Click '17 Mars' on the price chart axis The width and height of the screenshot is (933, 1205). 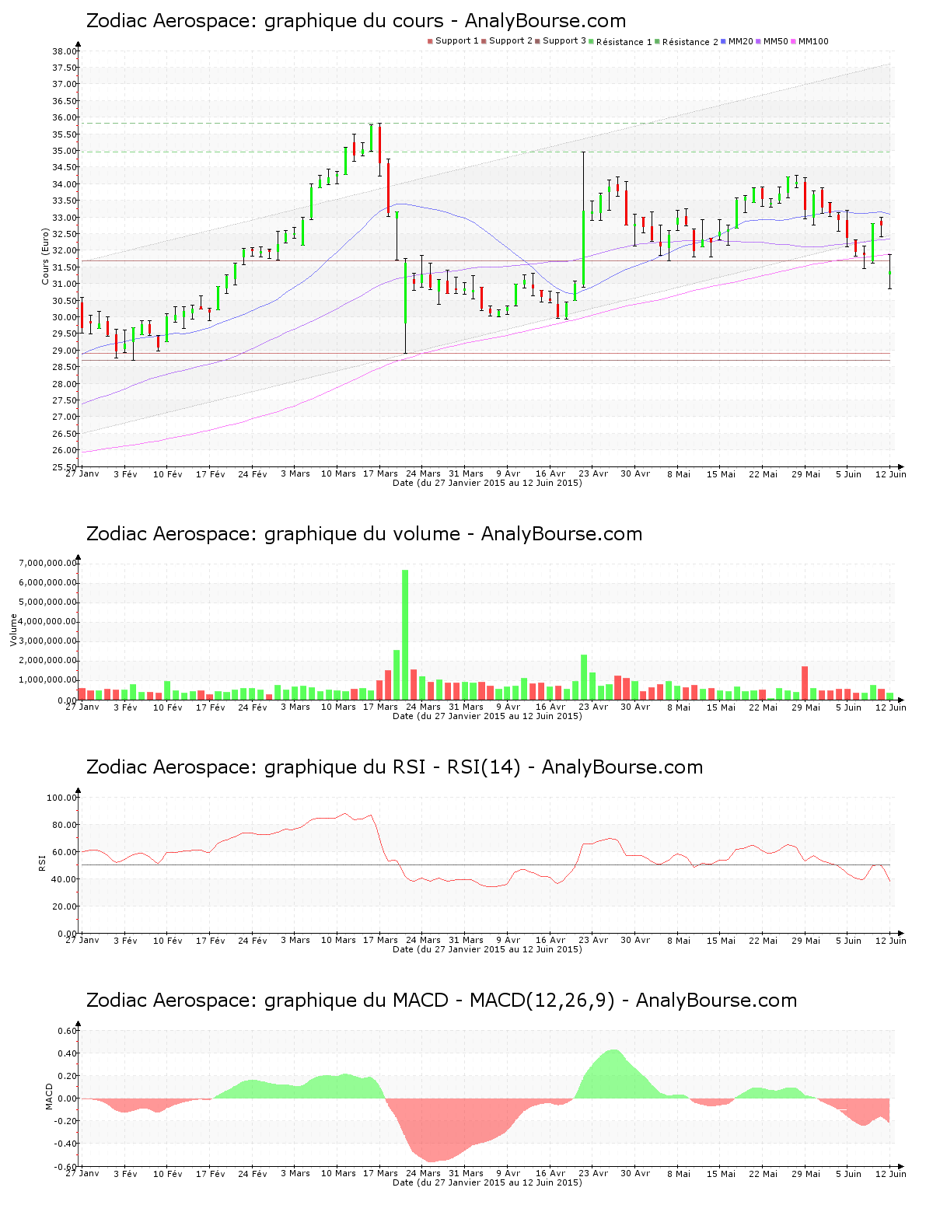tap(381, 473)
